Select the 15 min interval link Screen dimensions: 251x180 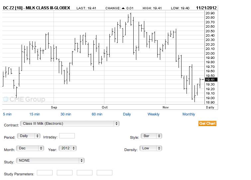(x=35, y=114)
